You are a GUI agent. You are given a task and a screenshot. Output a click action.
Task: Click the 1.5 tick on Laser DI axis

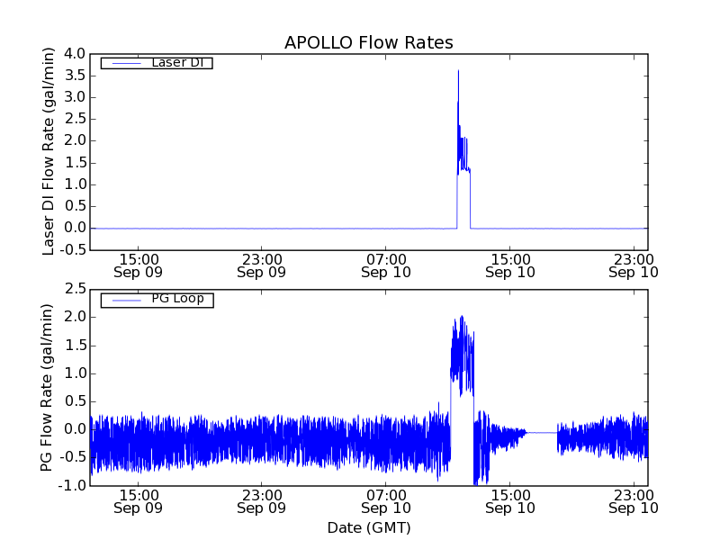(75, 163)
